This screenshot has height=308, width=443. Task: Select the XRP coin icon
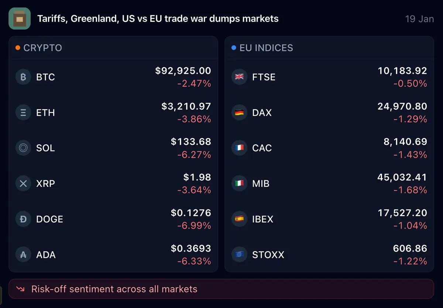click(x=23, y=184)
